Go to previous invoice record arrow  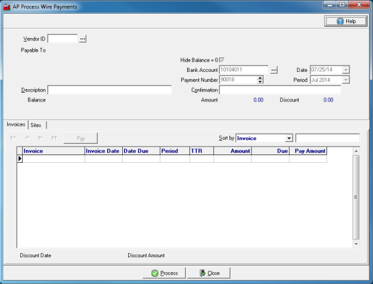tap(27, 138)
